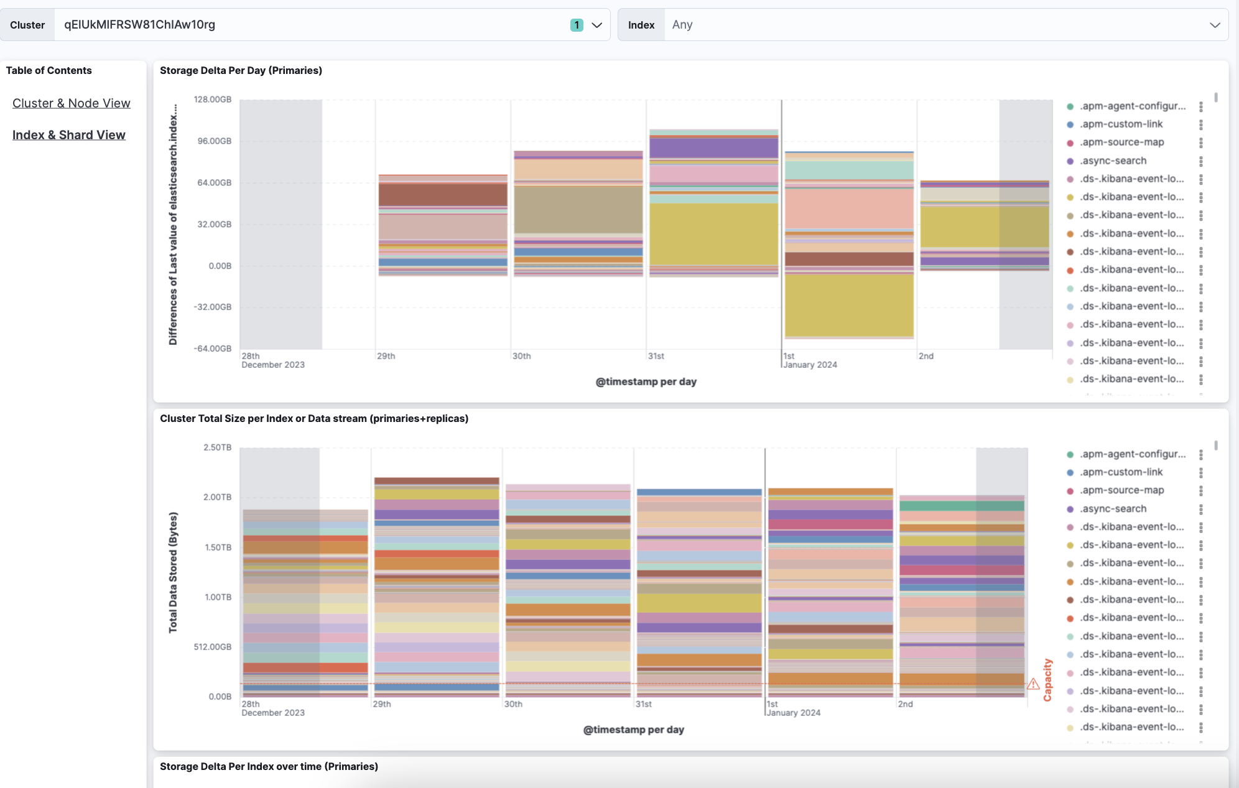Open options for .apm-custom-link in top legend
The width and height of the screenshot is (1239, 788).
pyautogui.click(x=1200, y=124)
